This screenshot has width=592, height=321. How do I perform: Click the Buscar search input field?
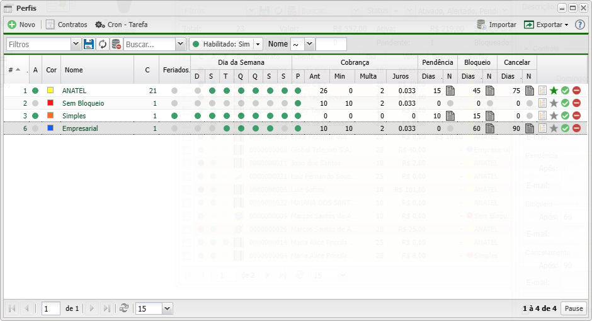tap(149, 44)
